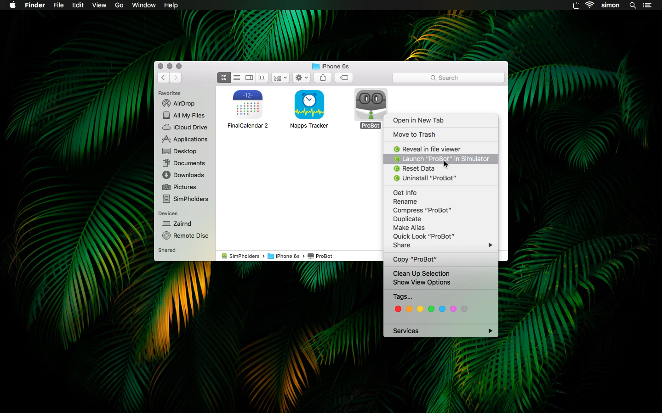
Task: Launch "ProBot" in Simulator
Action: (x=441, y=159)
